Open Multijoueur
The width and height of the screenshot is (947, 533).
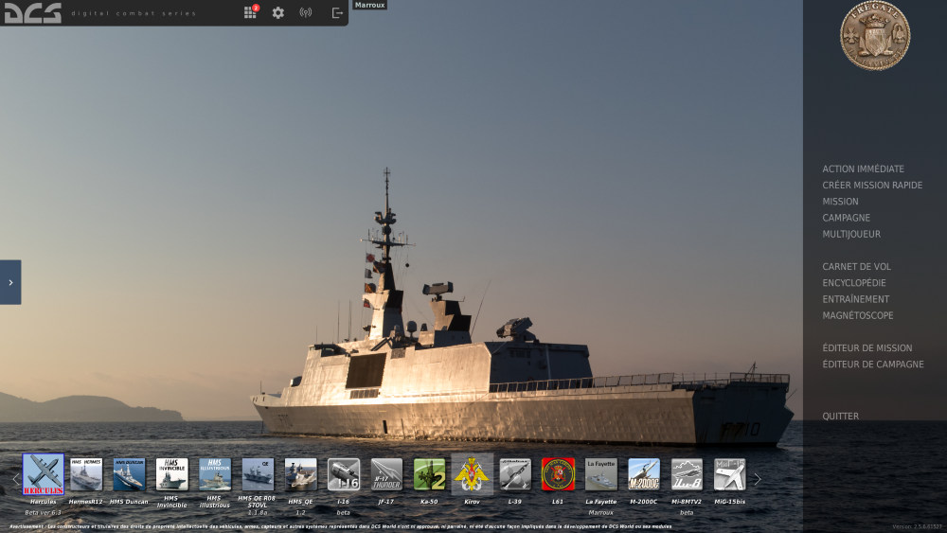coord(851,234)
